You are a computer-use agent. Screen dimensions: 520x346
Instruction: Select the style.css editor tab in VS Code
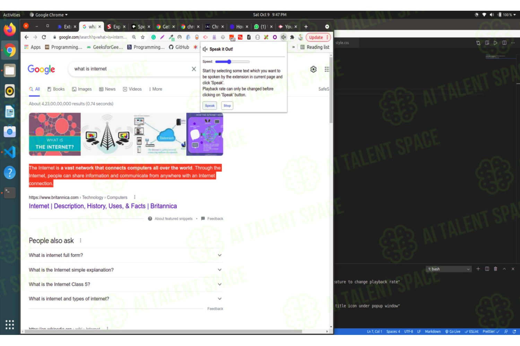pos(343,43)
